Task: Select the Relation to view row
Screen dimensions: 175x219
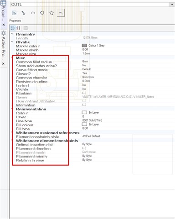Action: (x=92, y=160)
